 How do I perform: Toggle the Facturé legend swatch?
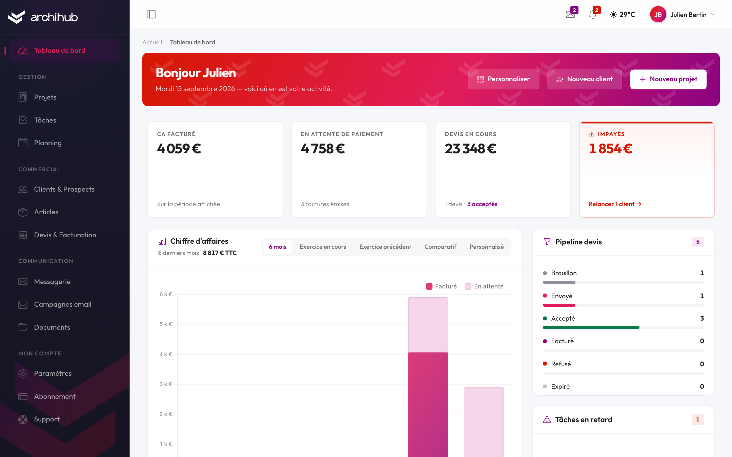(429, 286)
